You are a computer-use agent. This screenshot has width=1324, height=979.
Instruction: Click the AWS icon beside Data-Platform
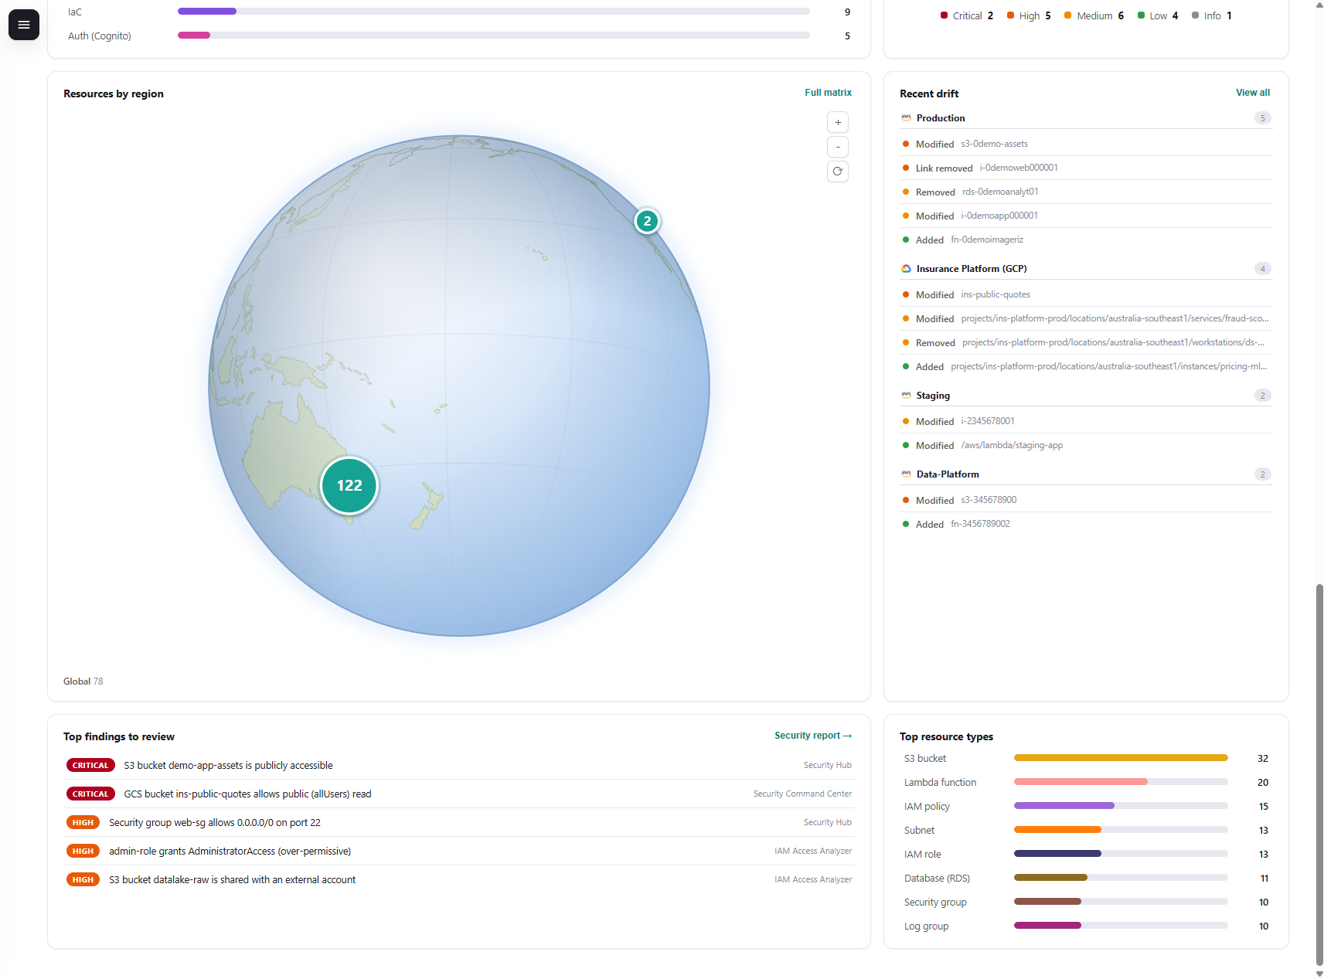point(906,474)
